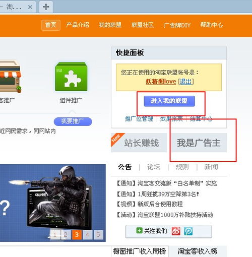
Task: Show banner slide 5
Action: coord(98,234)
